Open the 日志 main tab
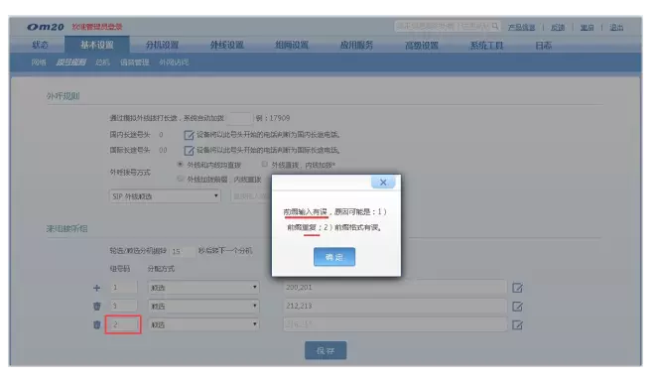The height and width of the screenshot is (378, 656). (x=544, y=45)
